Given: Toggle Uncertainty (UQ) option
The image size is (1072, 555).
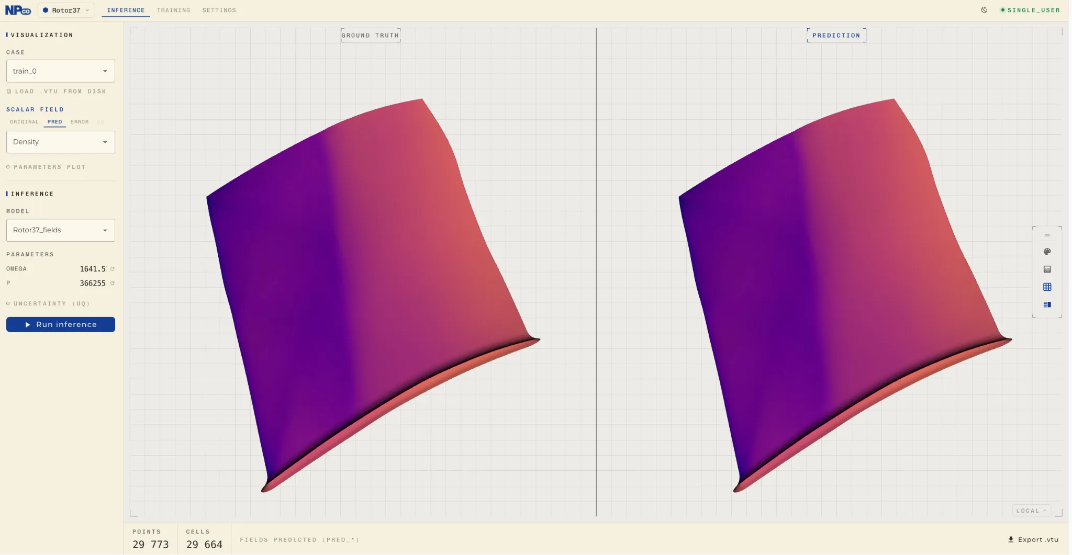Looking at the screenshot, I should click(48, 303).
